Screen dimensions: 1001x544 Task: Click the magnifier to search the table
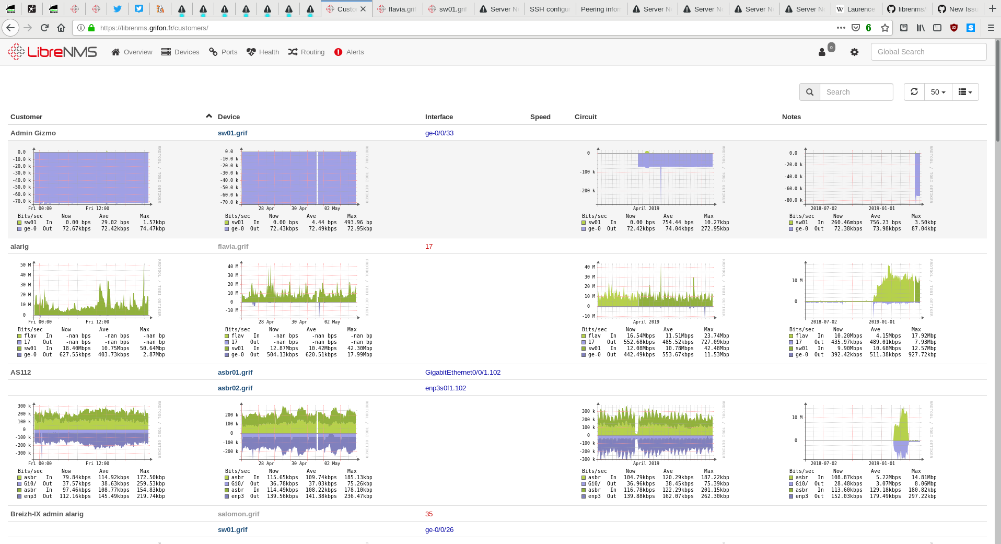pos(809,91)
